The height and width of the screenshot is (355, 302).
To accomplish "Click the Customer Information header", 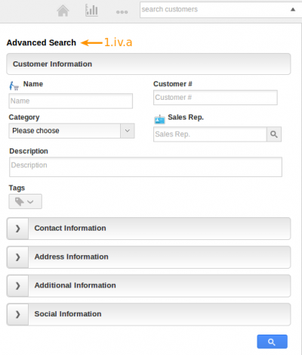I will pos(149,64).
